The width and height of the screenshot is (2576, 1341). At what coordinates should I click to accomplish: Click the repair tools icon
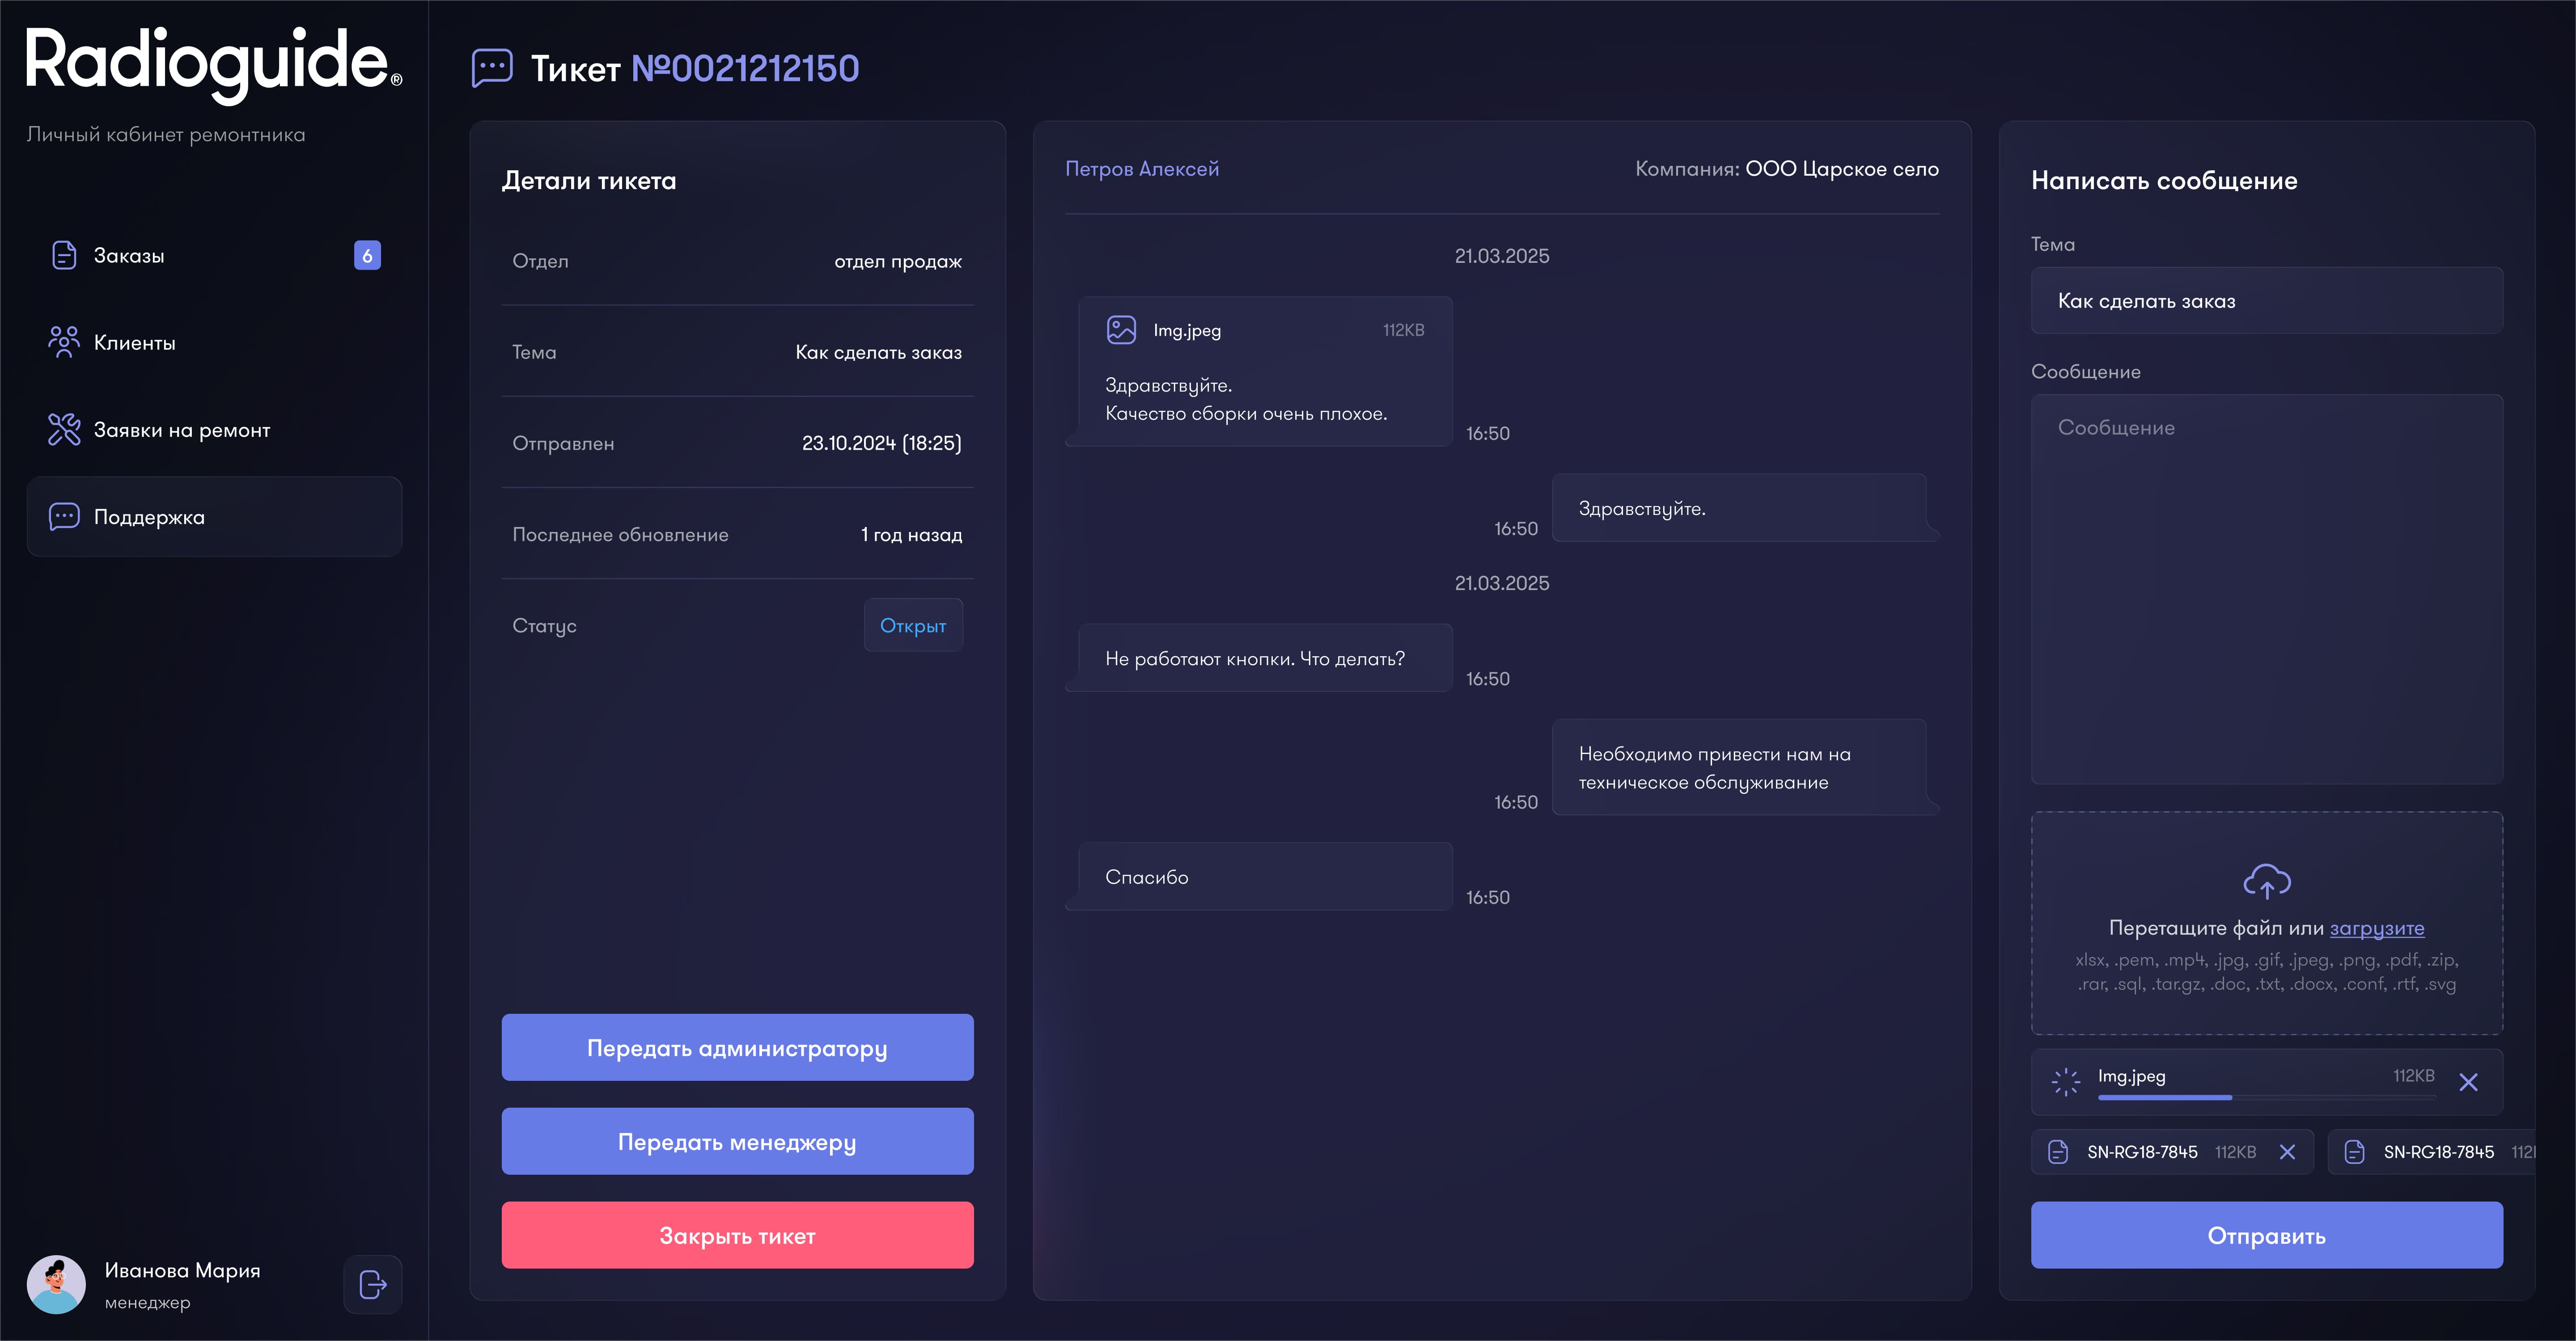(x=64, y=430)
